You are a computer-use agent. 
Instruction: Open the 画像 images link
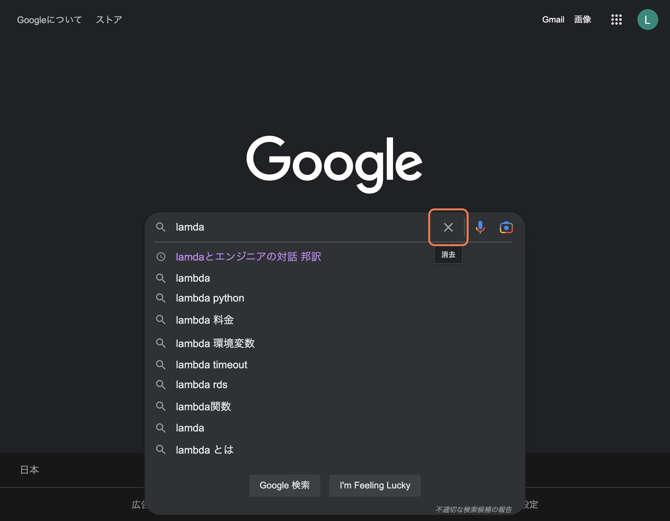[583, 20]
